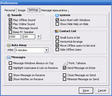Enable Small Icons in list

pos(57,38)
